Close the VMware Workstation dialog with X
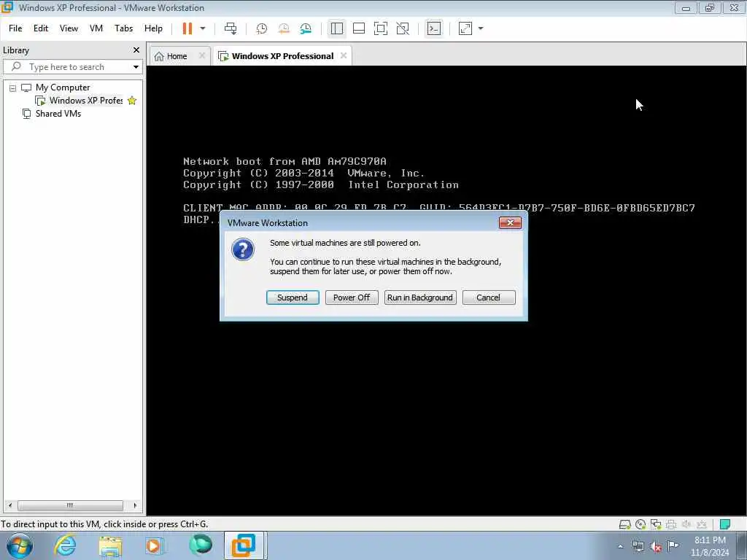 pos(510,223)
